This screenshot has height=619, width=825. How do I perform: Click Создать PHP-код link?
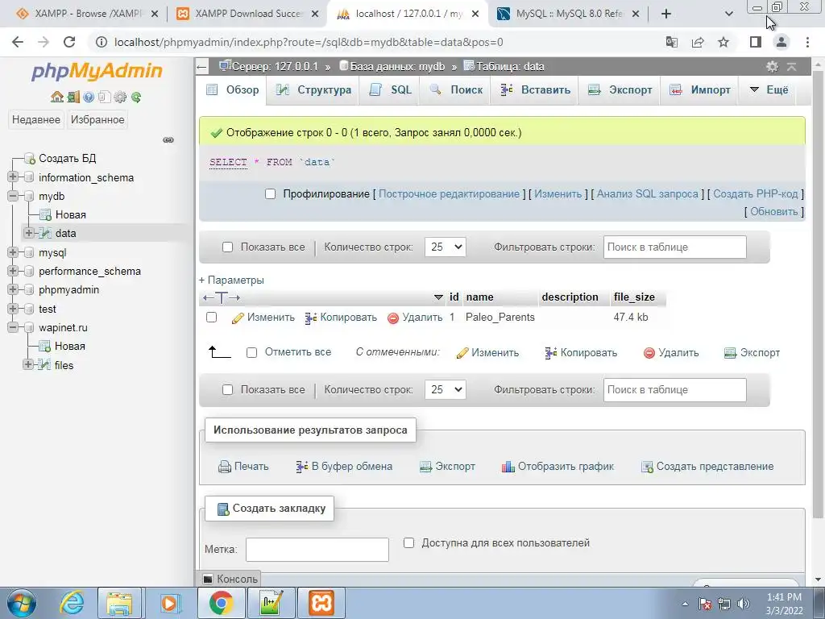[x=756, y=193]
